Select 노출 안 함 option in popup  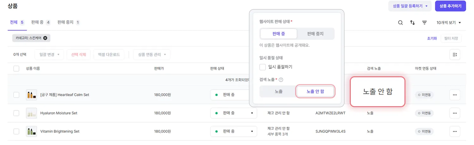[315, 91]
